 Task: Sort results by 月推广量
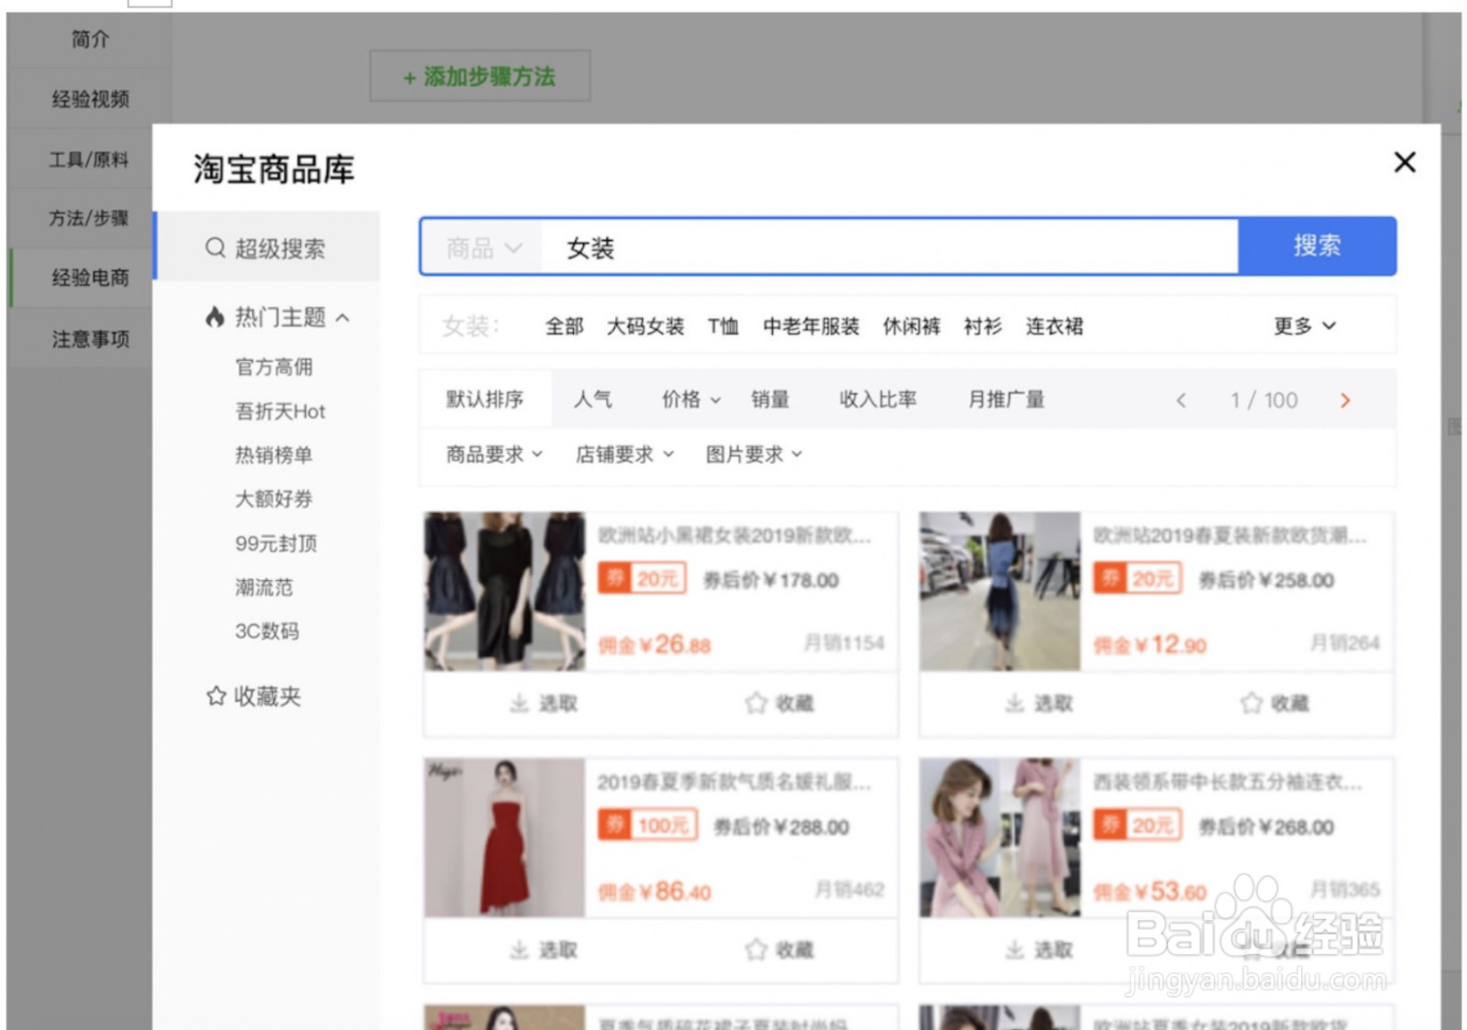click(1007, 400)
